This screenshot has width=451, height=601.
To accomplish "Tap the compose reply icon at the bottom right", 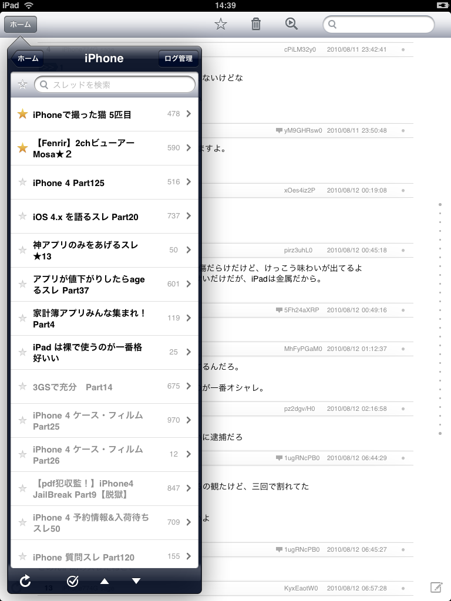I will [x=436, y=587].
